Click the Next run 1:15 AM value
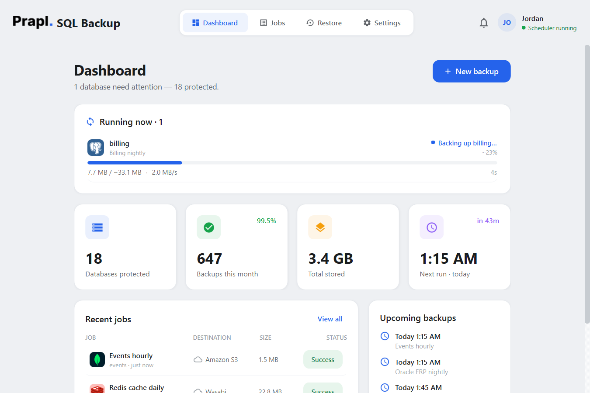 [449, 259]
